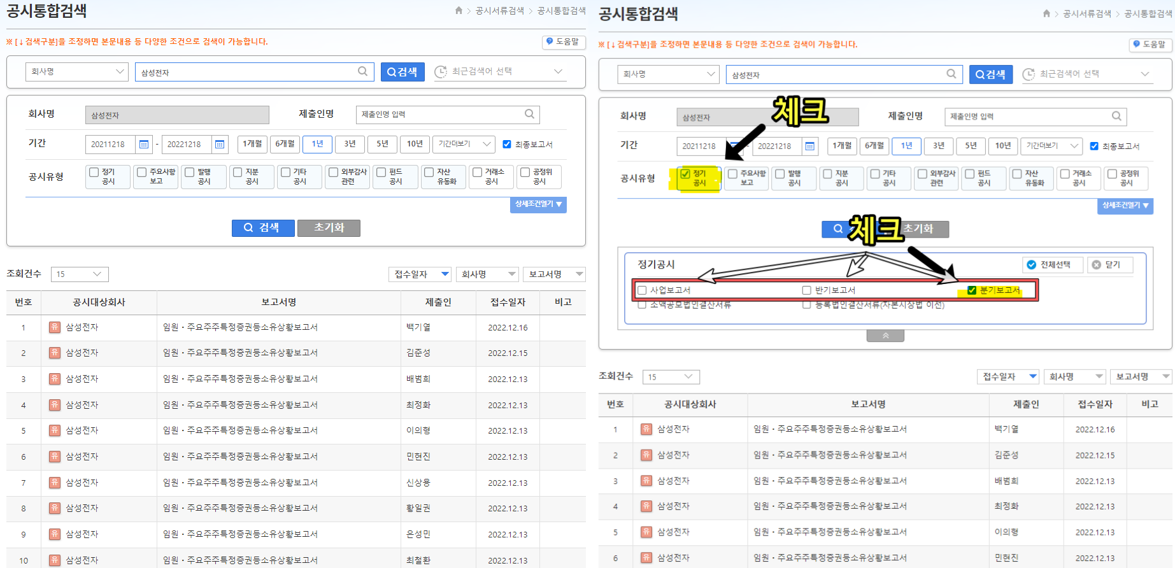Select 5년 period in right panel
1175x568 pixels.
tap(971, 146)
